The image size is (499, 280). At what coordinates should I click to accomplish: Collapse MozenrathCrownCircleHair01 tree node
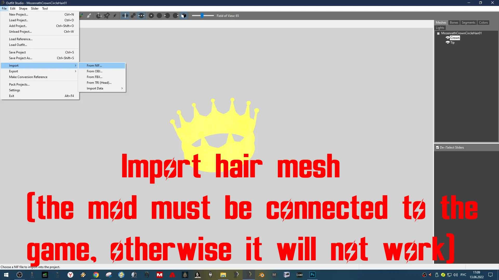(438, 33)
